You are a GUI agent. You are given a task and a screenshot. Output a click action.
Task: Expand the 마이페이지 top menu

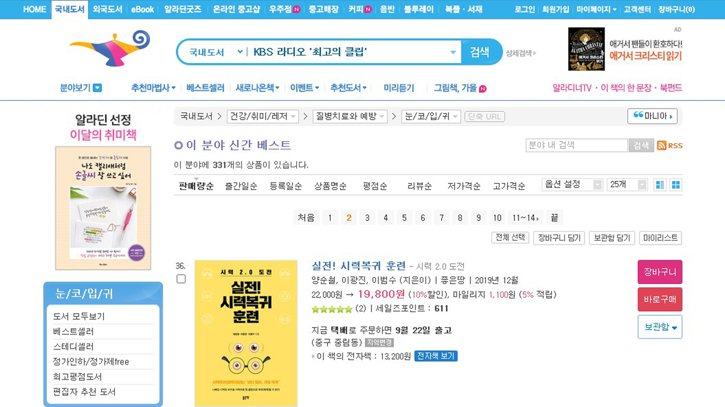click(596, 9)
